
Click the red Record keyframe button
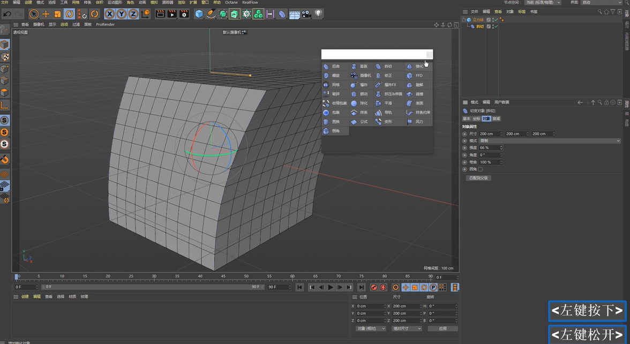pyautogui.click(x=374, y=287)
